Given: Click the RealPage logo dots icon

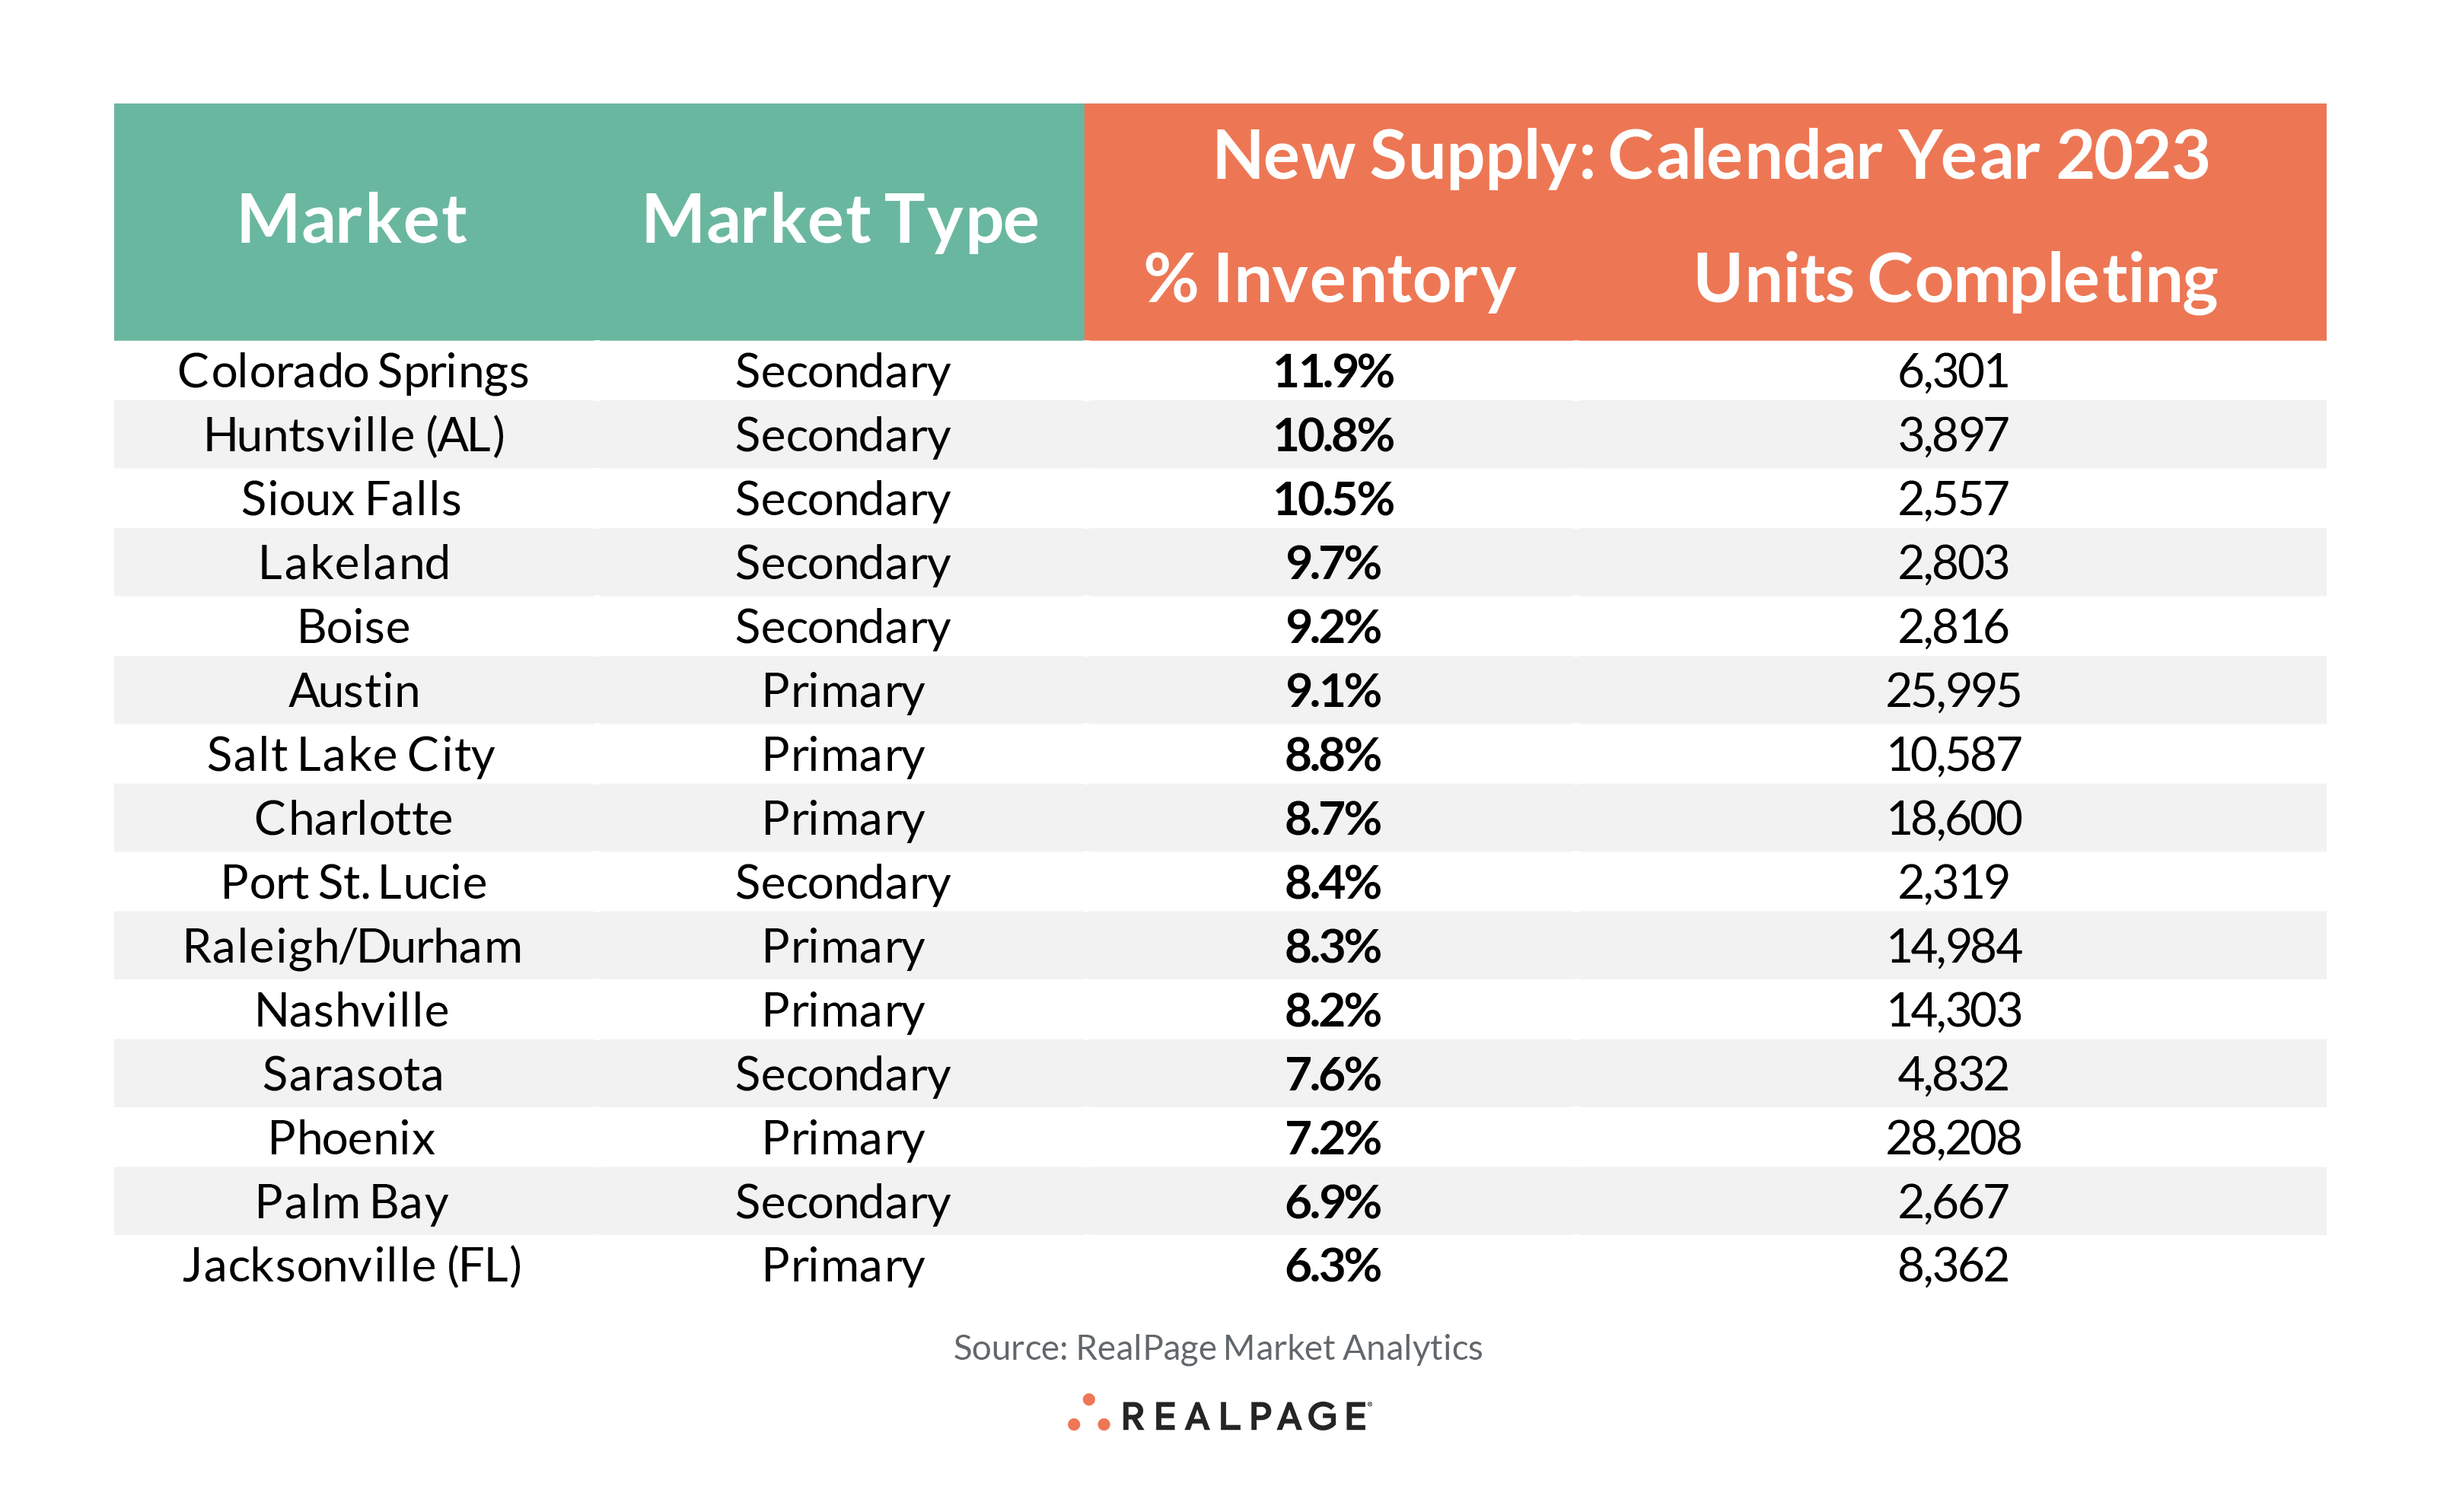Looking at the screenshot, I should coord(1087,1413).
